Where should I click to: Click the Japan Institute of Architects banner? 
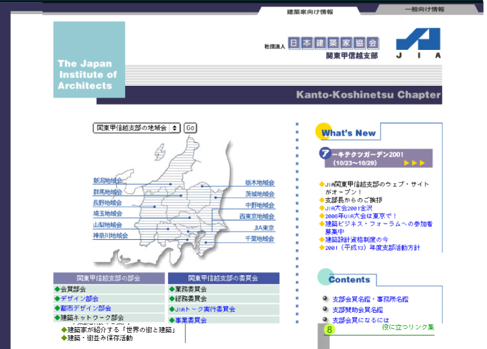coord(89,60)
